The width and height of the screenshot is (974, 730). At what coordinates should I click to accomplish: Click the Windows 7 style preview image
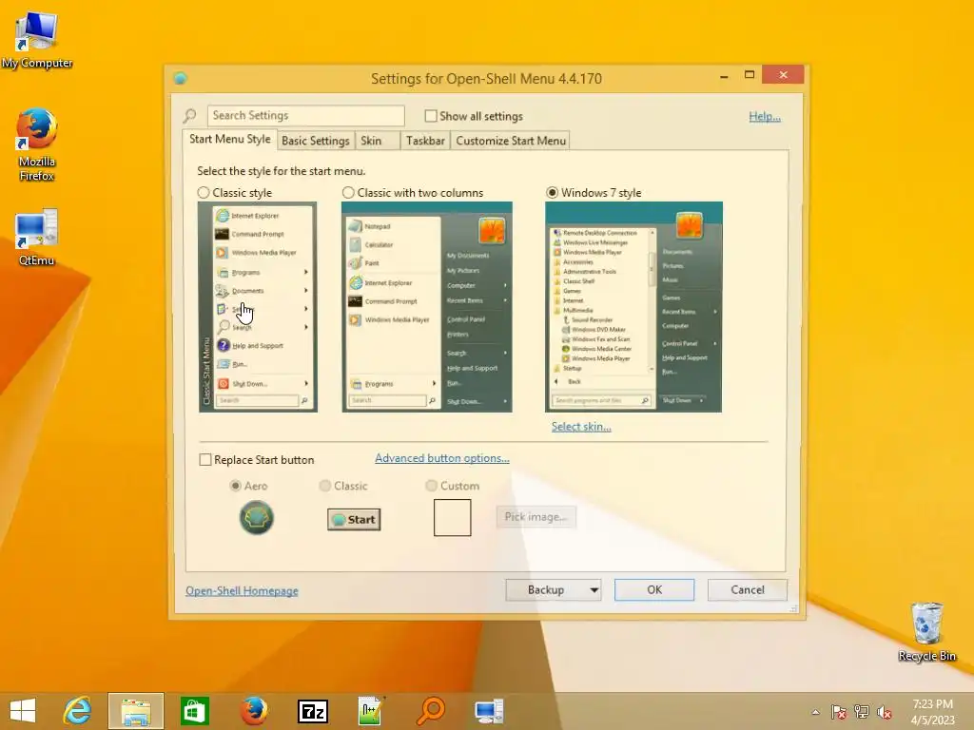click(x=633, y=307)
